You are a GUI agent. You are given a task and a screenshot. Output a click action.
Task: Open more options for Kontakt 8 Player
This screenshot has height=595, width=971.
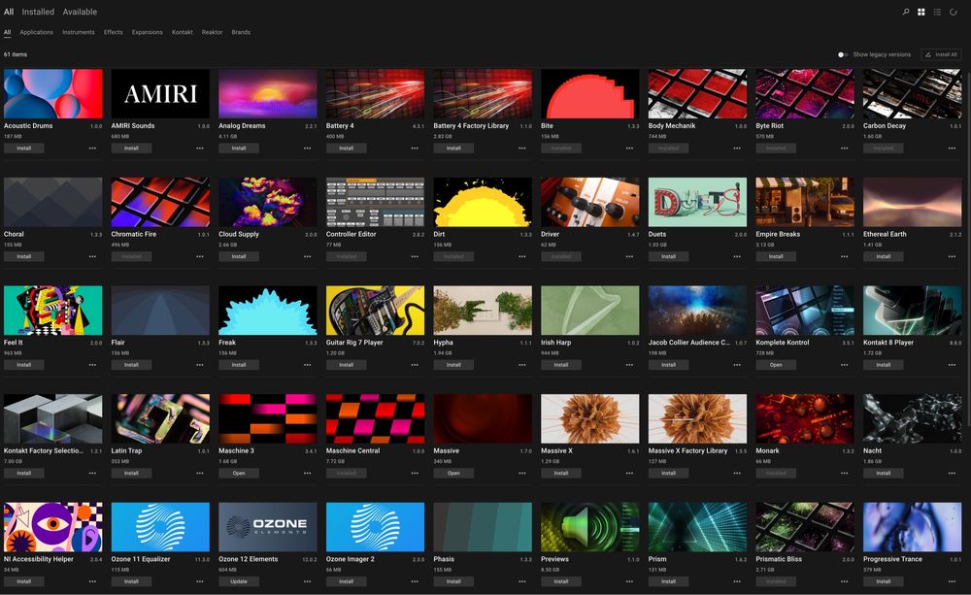952,365
